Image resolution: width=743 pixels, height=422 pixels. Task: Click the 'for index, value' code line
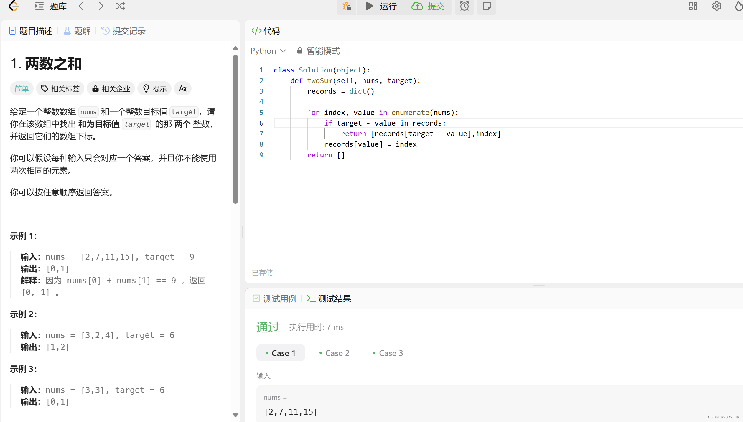[383, 113]
